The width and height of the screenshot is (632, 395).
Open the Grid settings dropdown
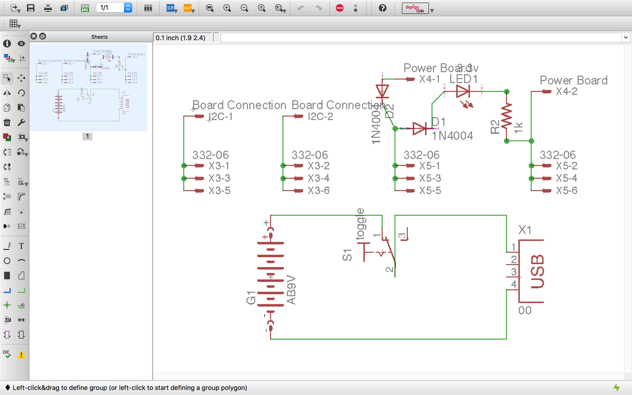pos(15,24)
